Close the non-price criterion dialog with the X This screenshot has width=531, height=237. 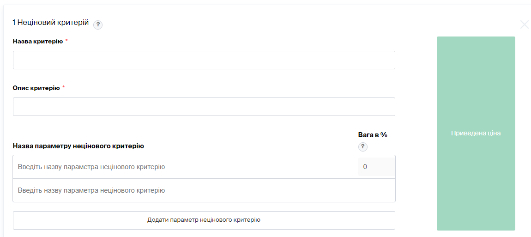point(524,24)
